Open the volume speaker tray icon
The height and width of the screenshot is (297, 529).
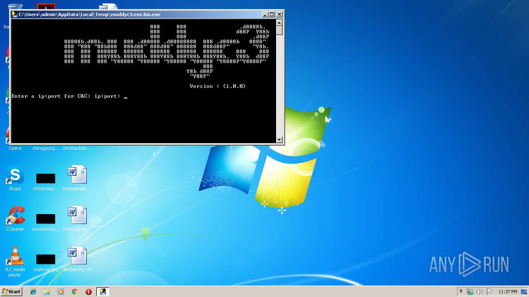480,292
